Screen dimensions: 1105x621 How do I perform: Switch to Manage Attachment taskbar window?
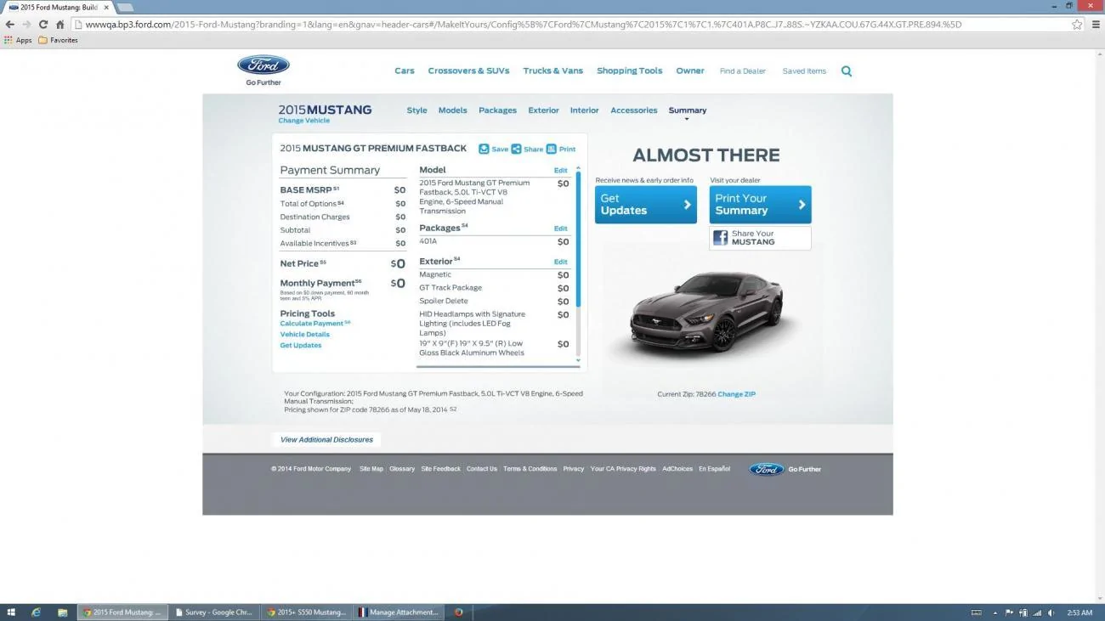click(x=399, y=612)
